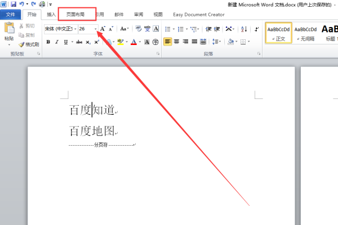Screen dimensions: 338x225
Task: Apply character shading (gray A)
Action: click(x=147, y=42)
